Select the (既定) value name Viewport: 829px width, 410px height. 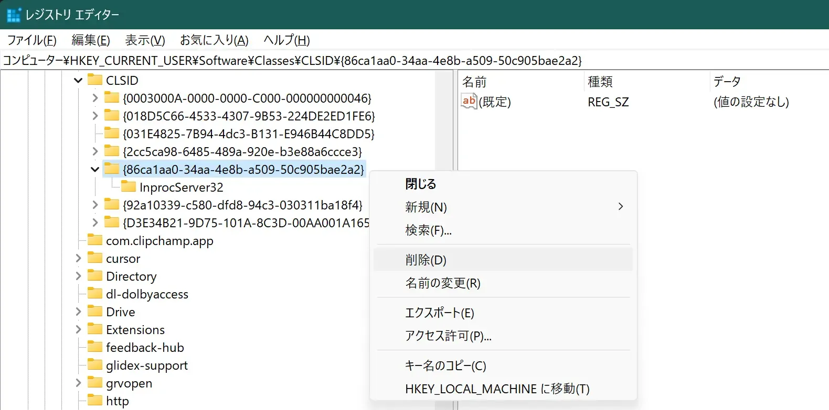(x=495, y=102)
